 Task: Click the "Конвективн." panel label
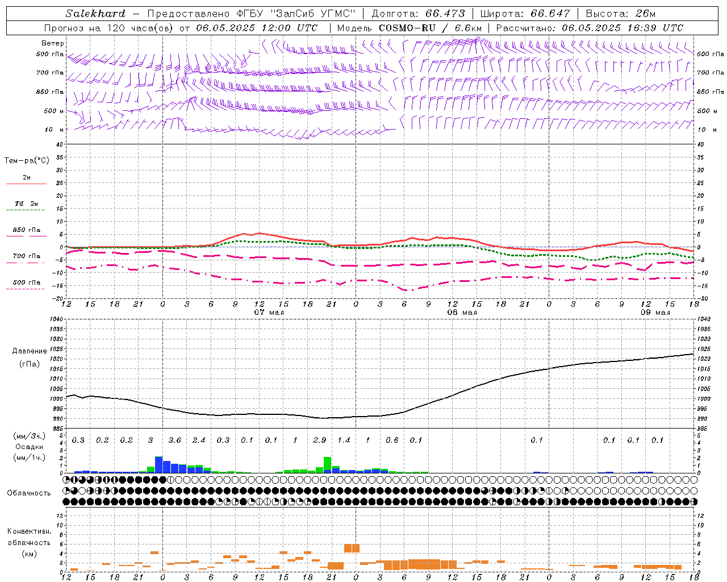point(29,531)
